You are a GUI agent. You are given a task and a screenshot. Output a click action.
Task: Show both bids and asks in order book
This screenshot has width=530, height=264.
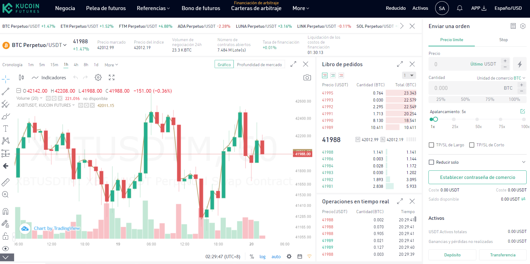325,75
